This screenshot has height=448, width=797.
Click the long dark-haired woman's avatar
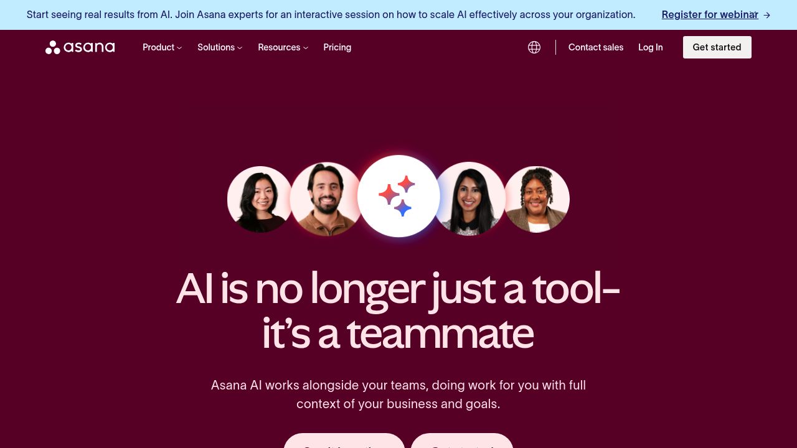coord(470,199)
